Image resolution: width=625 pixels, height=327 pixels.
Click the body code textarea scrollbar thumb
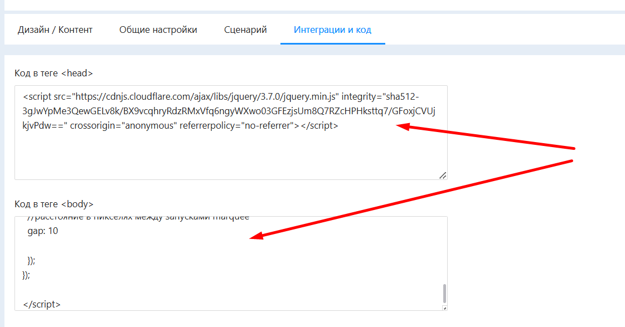point(444,294)
